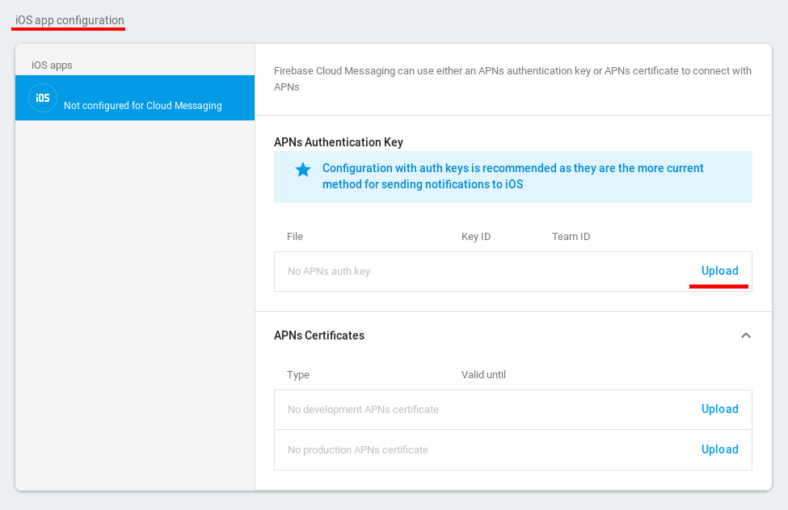Click 'No development APNs certificate' text
Image resolution: width=788 pixels, height=510 pixels.
pos(363,410)
